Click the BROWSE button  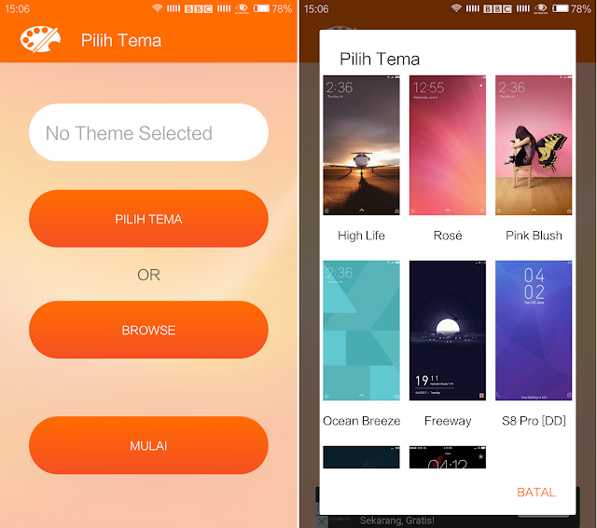[148, 330]
